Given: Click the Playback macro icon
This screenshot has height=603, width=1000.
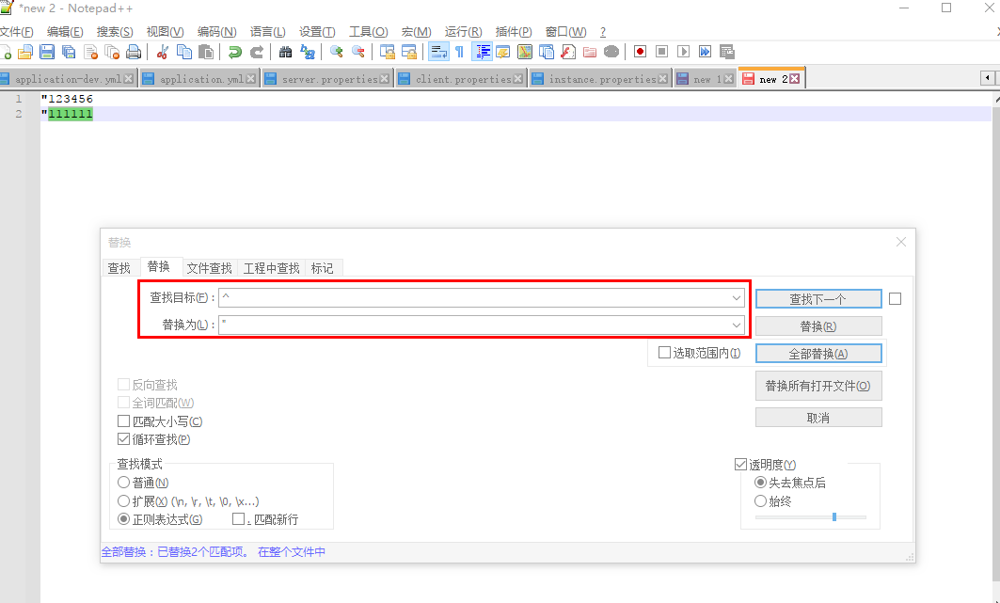Looking at the screenshot, I should [683, 52].
